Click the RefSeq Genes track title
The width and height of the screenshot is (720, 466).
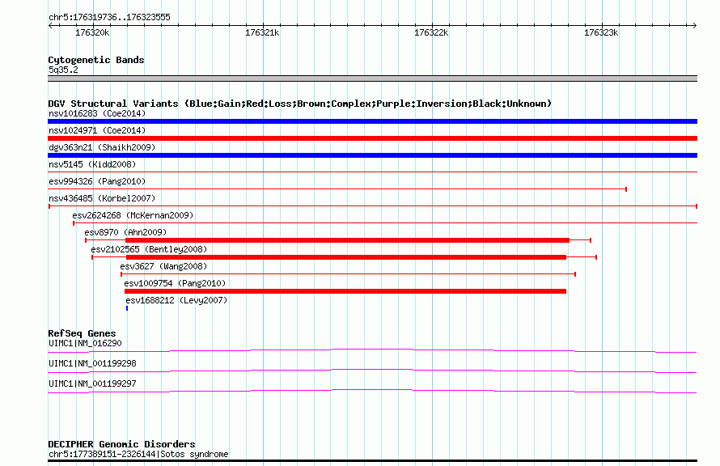click(x=82, y=333)
